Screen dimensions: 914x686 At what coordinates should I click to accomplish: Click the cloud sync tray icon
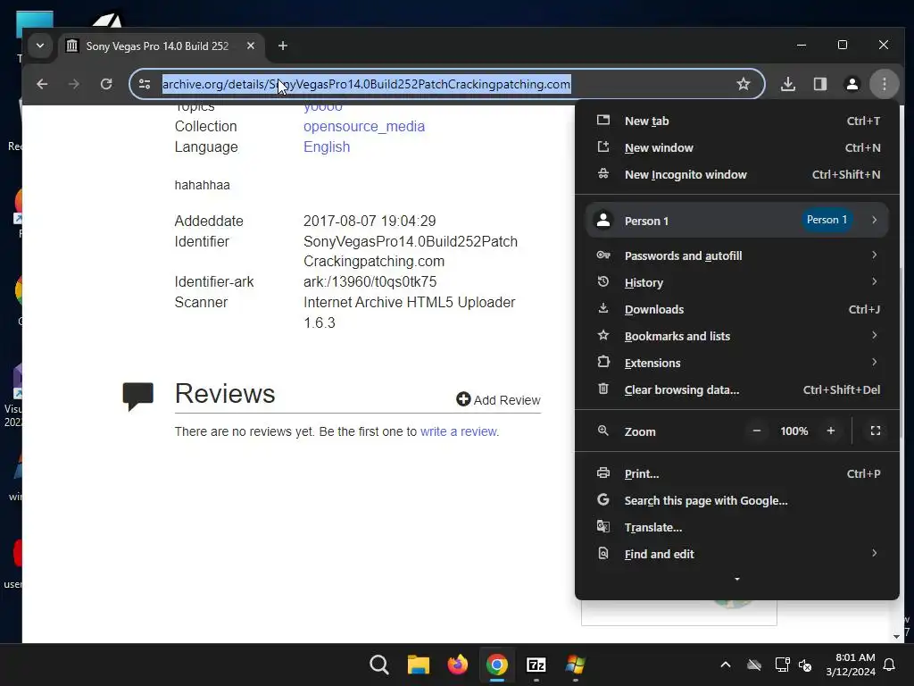click(754, 665)
